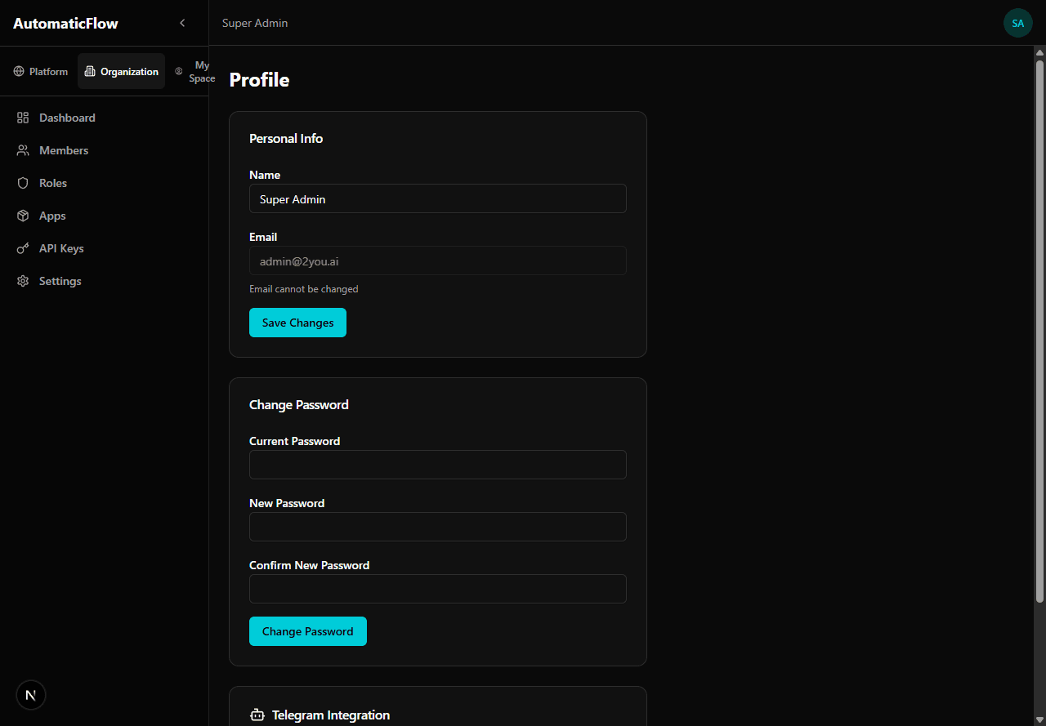Click the Telegram Integration robot icon

[256, 715]
